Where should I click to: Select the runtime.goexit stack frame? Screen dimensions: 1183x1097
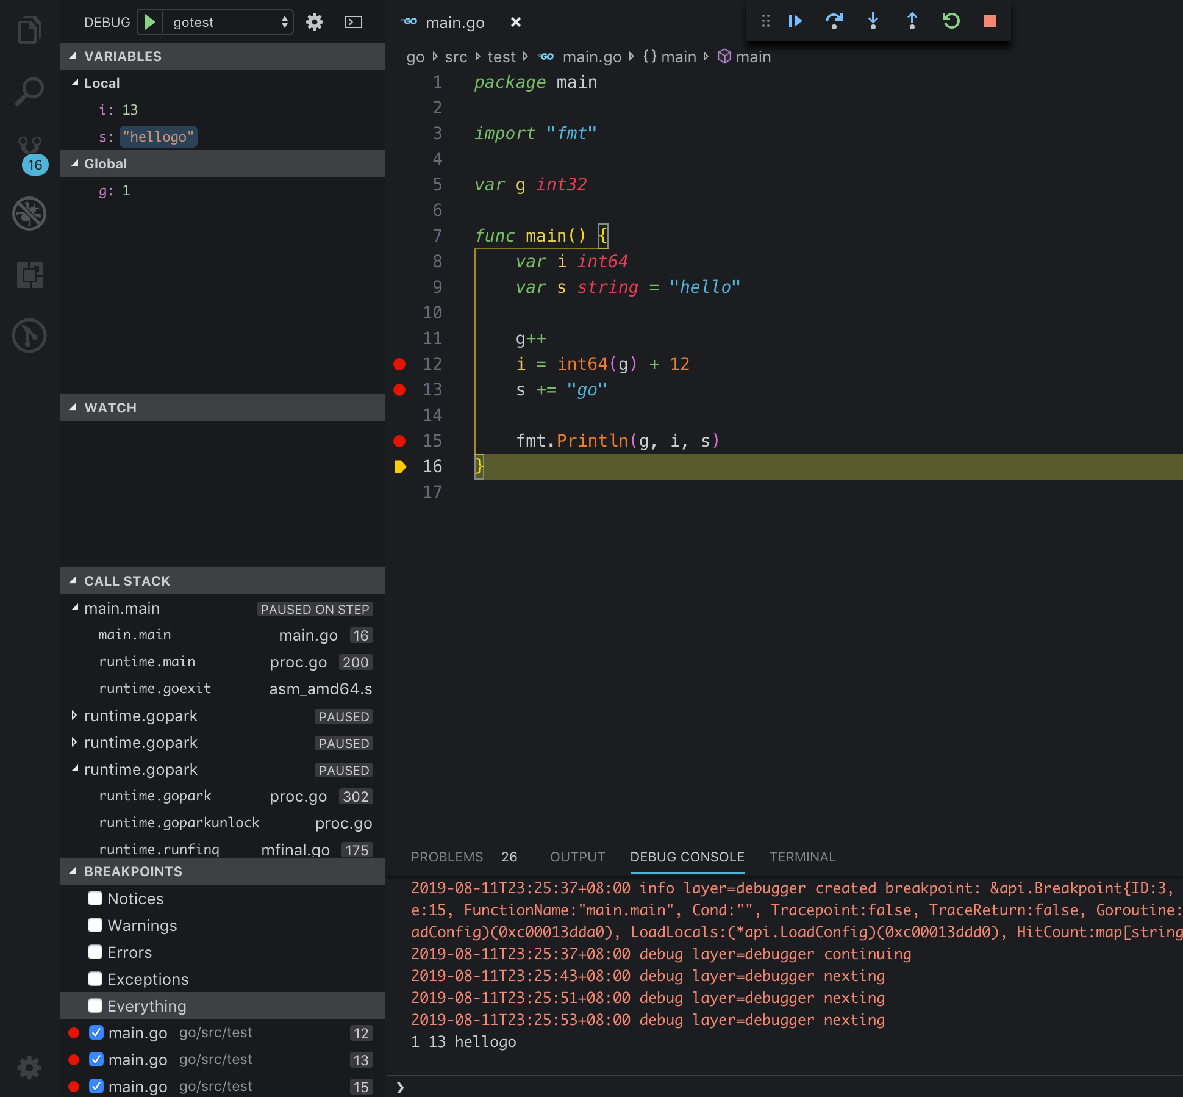coord(223,688)
